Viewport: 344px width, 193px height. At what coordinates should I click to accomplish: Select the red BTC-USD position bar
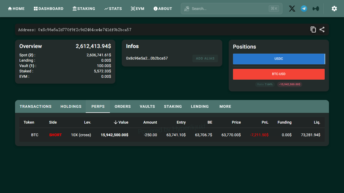[279, 74]
